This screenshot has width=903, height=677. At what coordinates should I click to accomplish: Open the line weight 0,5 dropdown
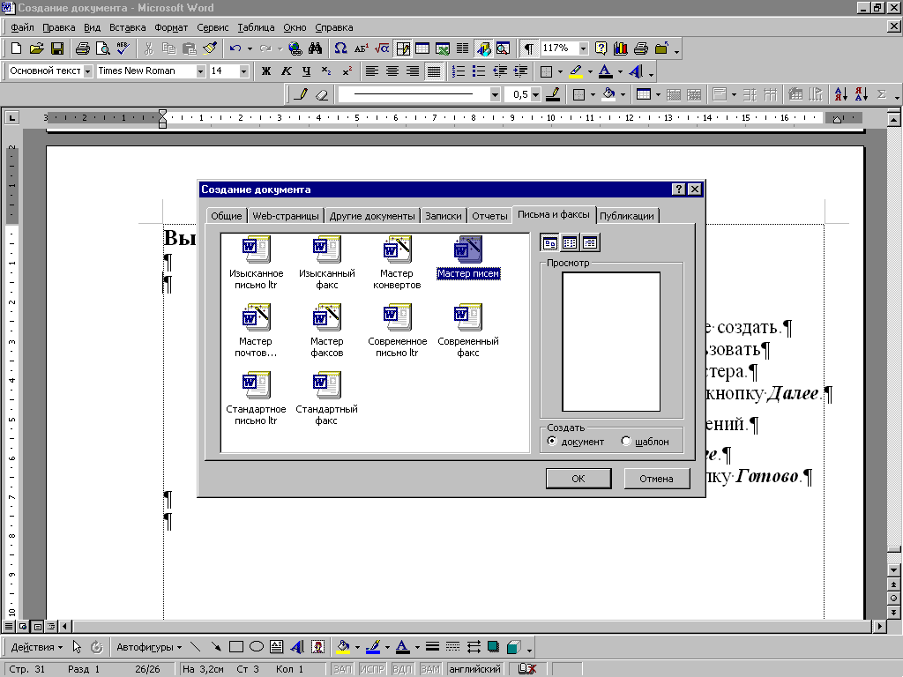click(535, 94)
